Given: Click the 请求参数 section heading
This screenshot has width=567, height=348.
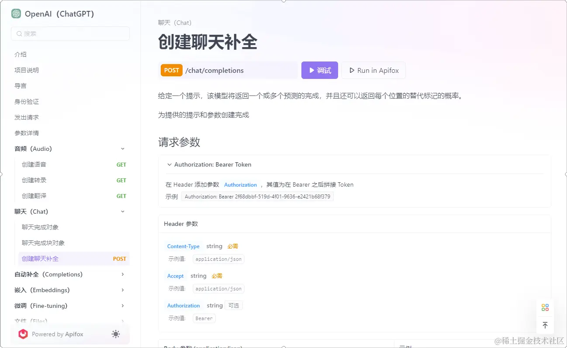Looking at the screenshot, I should pyautogui.click(x=179, y=142).
